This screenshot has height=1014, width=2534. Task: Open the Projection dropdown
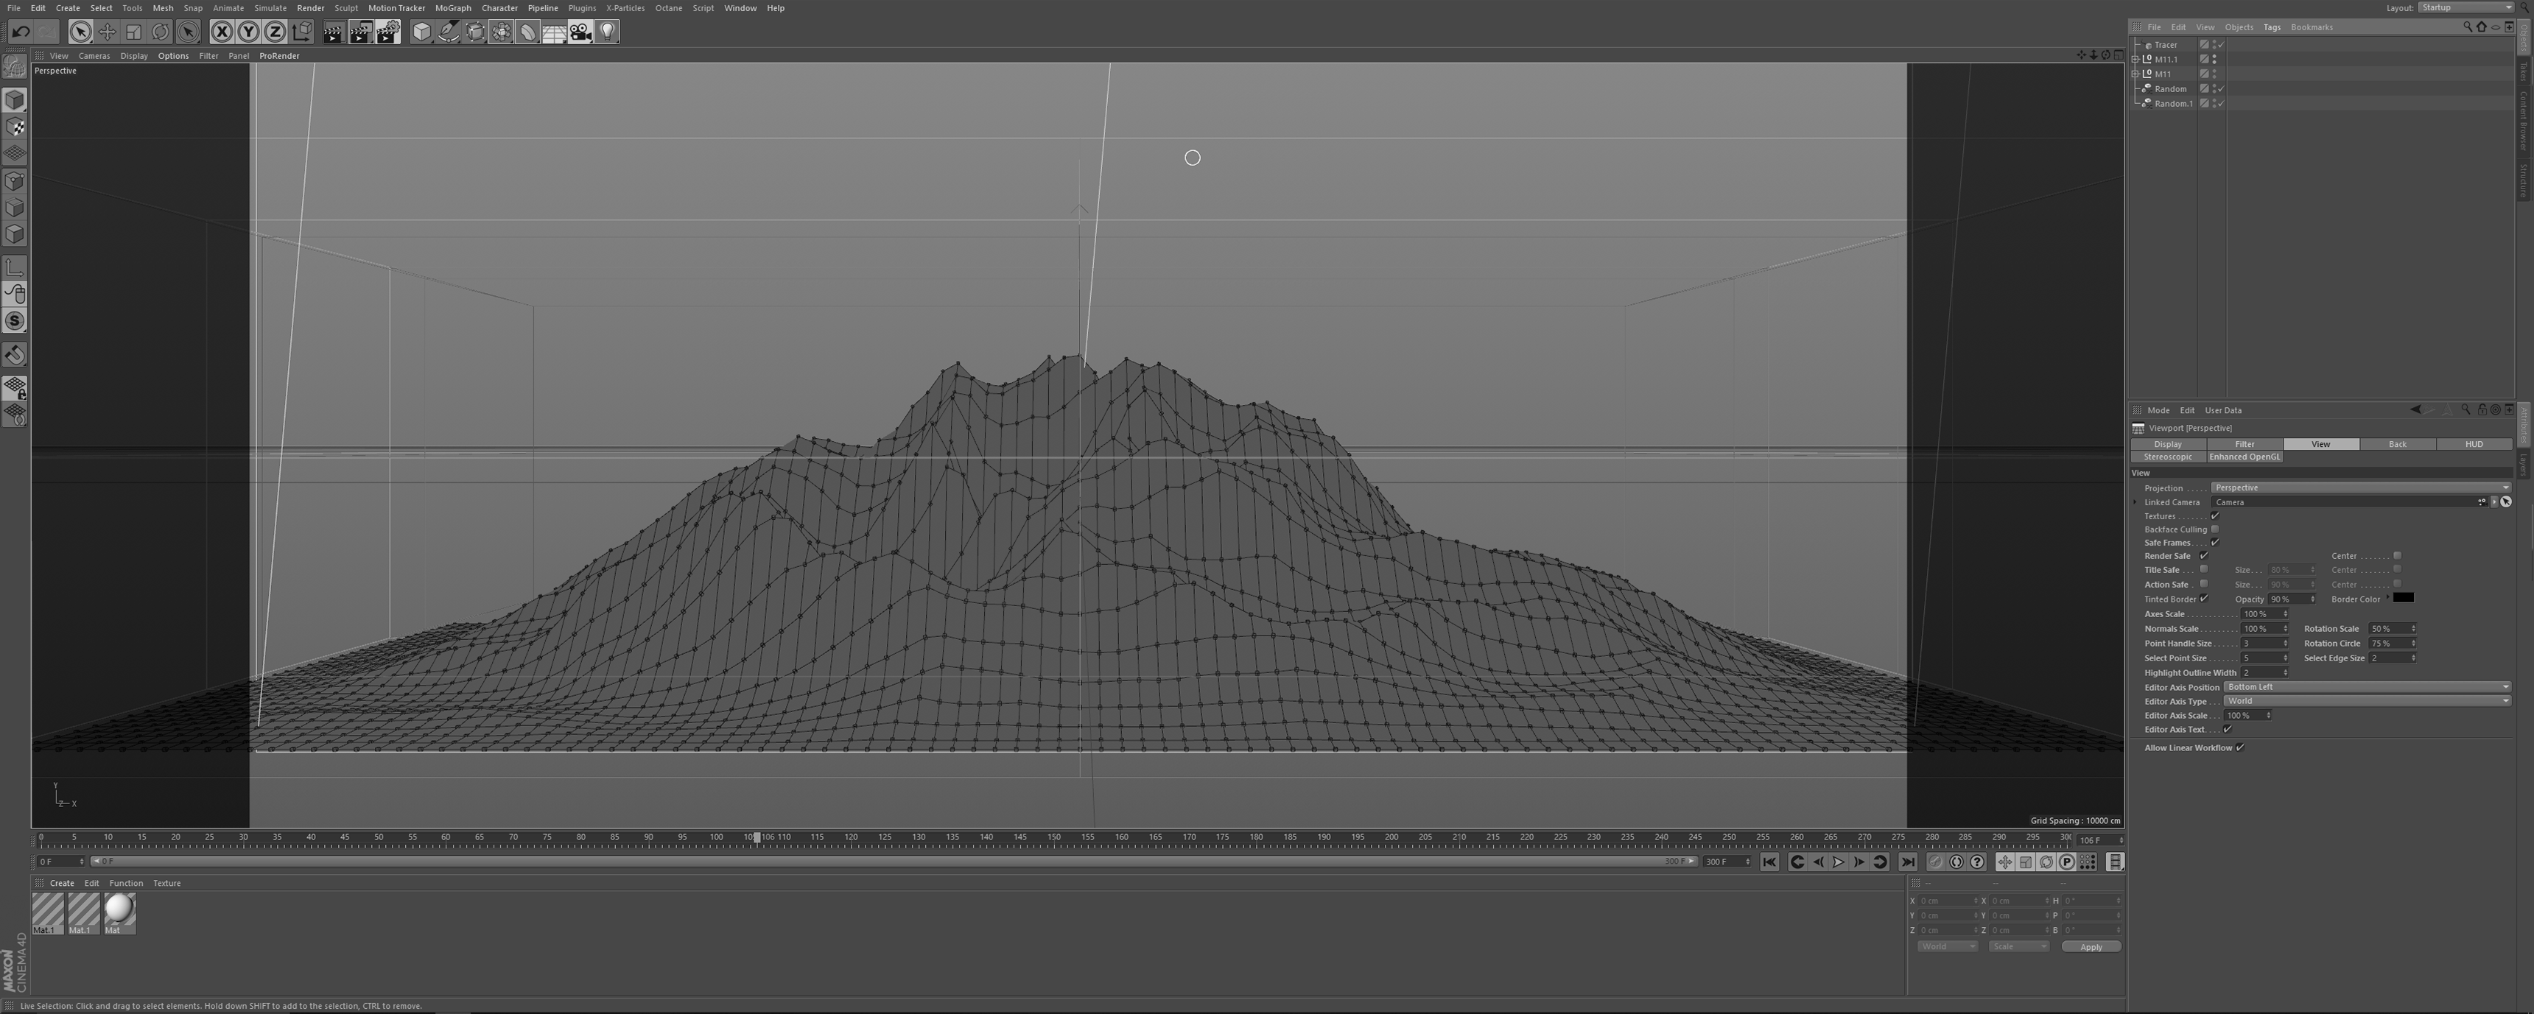coord(2361,487)
